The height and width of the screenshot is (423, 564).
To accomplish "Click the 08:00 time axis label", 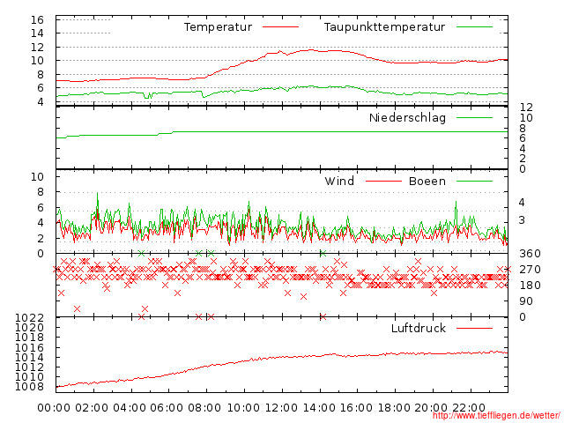I will 204,408.
